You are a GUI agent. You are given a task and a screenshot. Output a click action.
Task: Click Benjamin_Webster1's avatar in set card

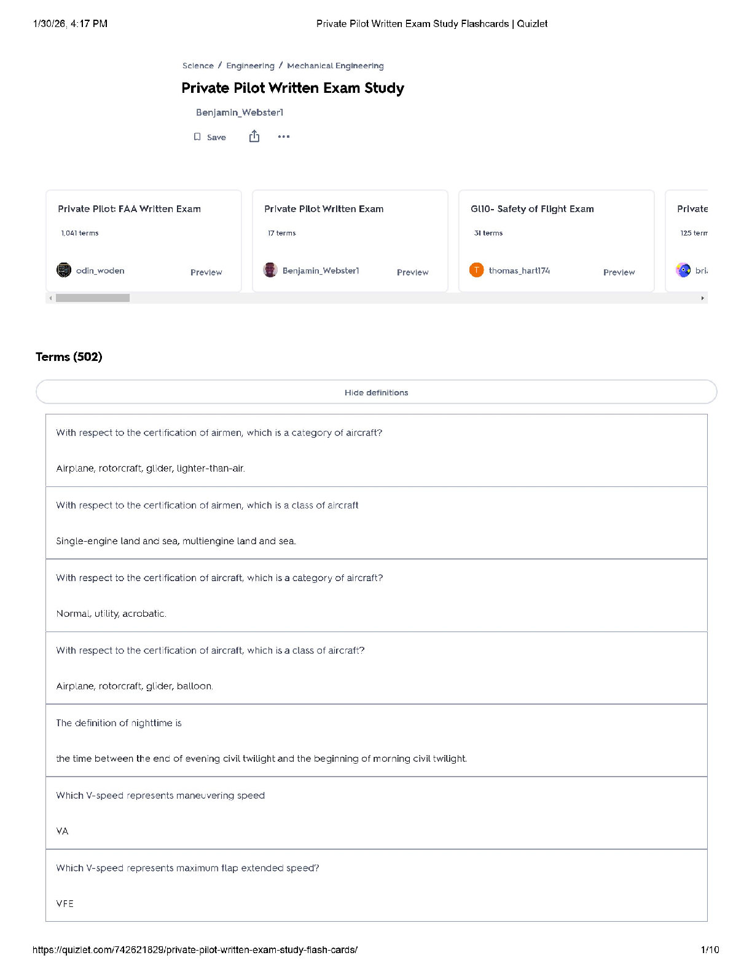(x=270, y=271)
